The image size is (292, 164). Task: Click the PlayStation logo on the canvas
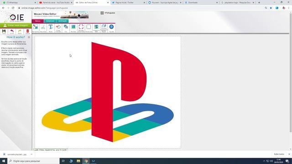108,92
